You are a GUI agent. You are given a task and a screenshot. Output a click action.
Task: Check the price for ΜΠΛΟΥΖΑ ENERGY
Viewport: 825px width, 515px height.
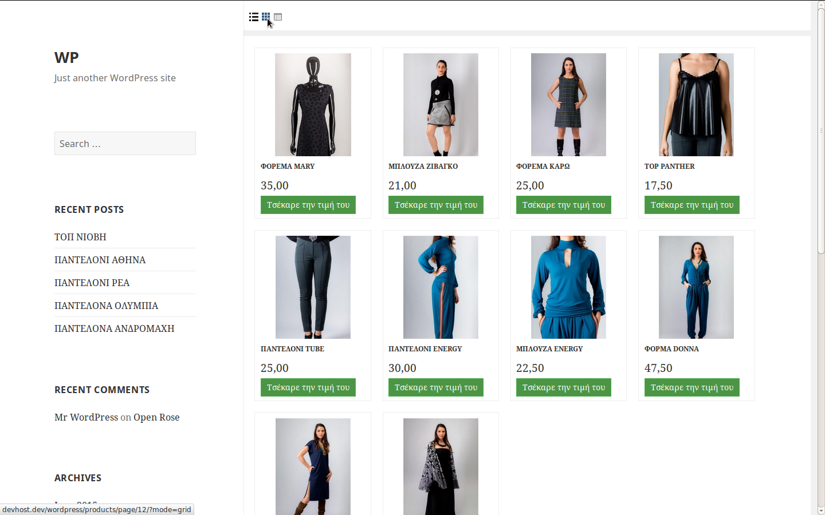point(564,387)
